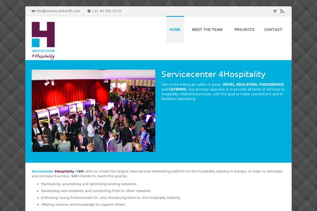Click the colored Servicecenter 4Hospitality text in paragraph

click(x=53, y=171)
